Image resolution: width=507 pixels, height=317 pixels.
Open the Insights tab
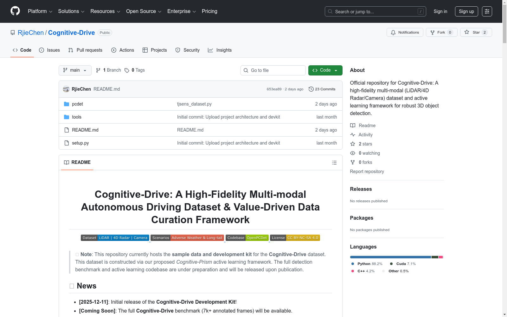(x=220, y=50)
